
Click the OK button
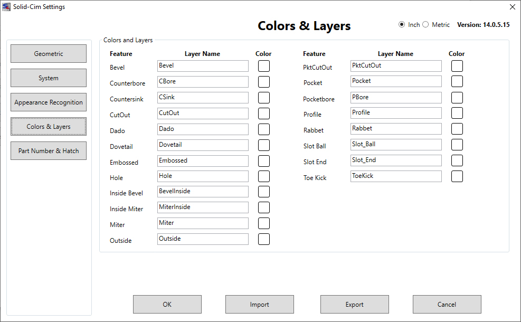click(x=167, y=305)
